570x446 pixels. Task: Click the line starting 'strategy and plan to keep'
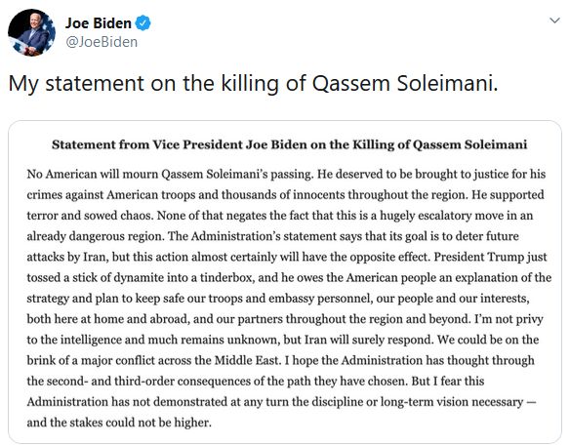click(278, 299)
